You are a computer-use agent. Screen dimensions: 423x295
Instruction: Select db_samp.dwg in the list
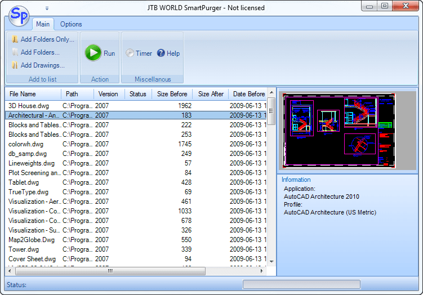tap(136, 154)
